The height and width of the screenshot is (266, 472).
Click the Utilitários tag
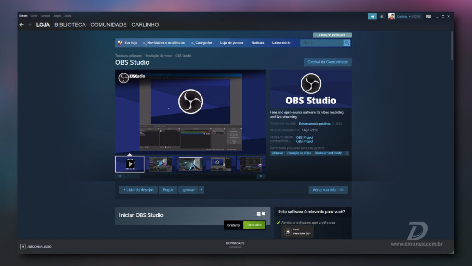pos(277,153)
